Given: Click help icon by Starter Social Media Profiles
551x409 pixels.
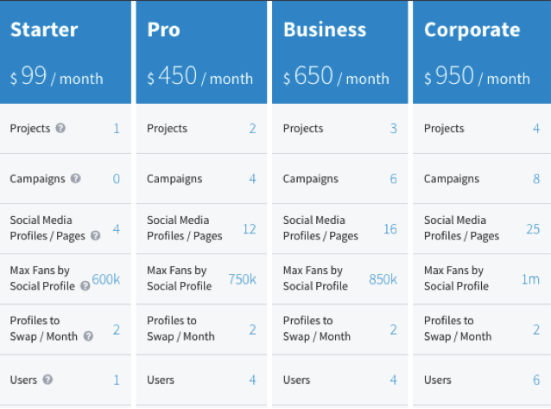Looking at the screenshot, I should [x=95, y=235].
